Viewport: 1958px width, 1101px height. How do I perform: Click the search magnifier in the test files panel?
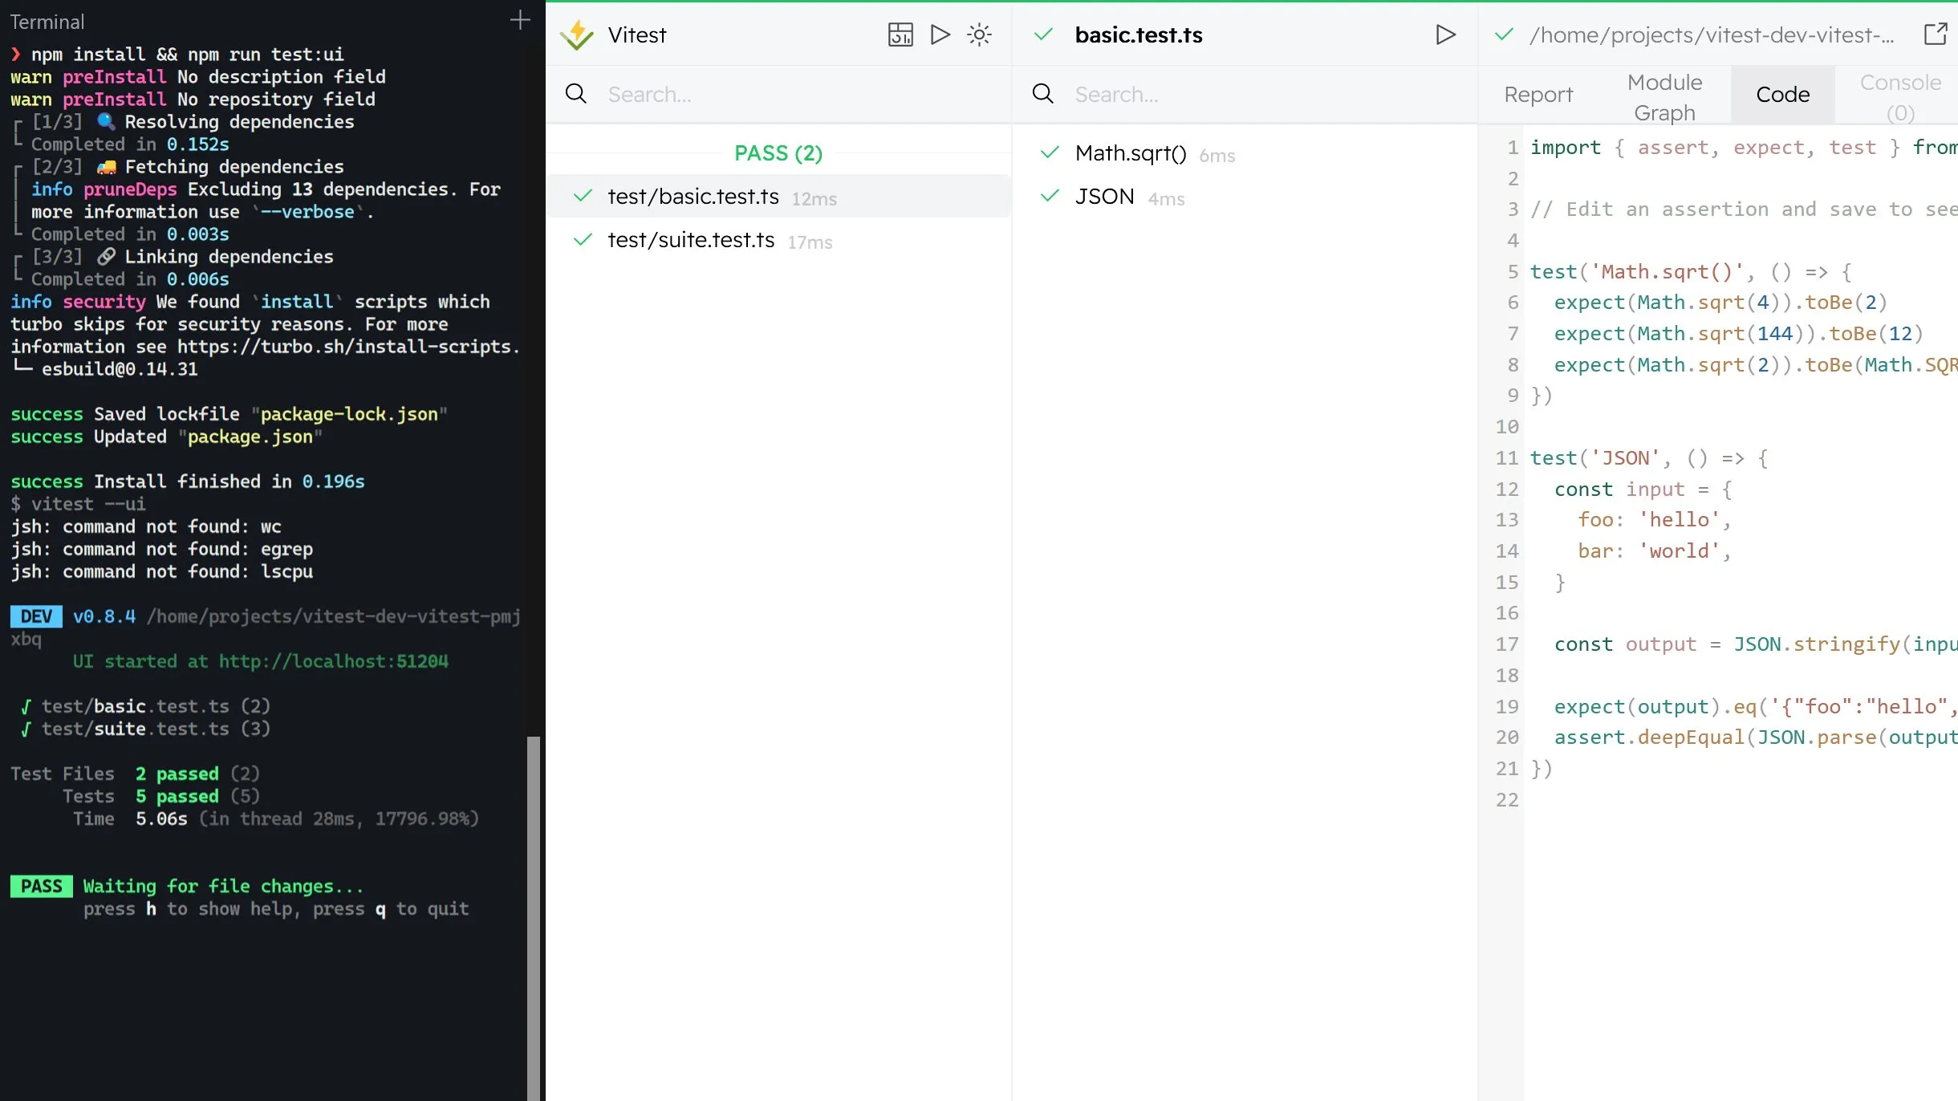576,94
